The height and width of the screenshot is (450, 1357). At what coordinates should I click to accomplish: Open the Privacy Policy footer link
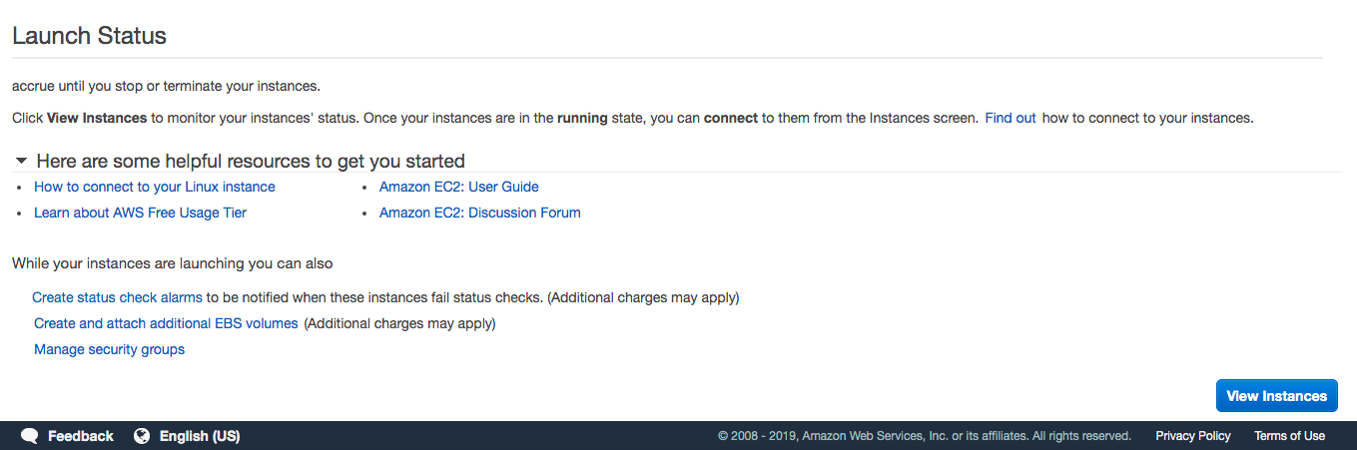click(x=1193, y=436)
